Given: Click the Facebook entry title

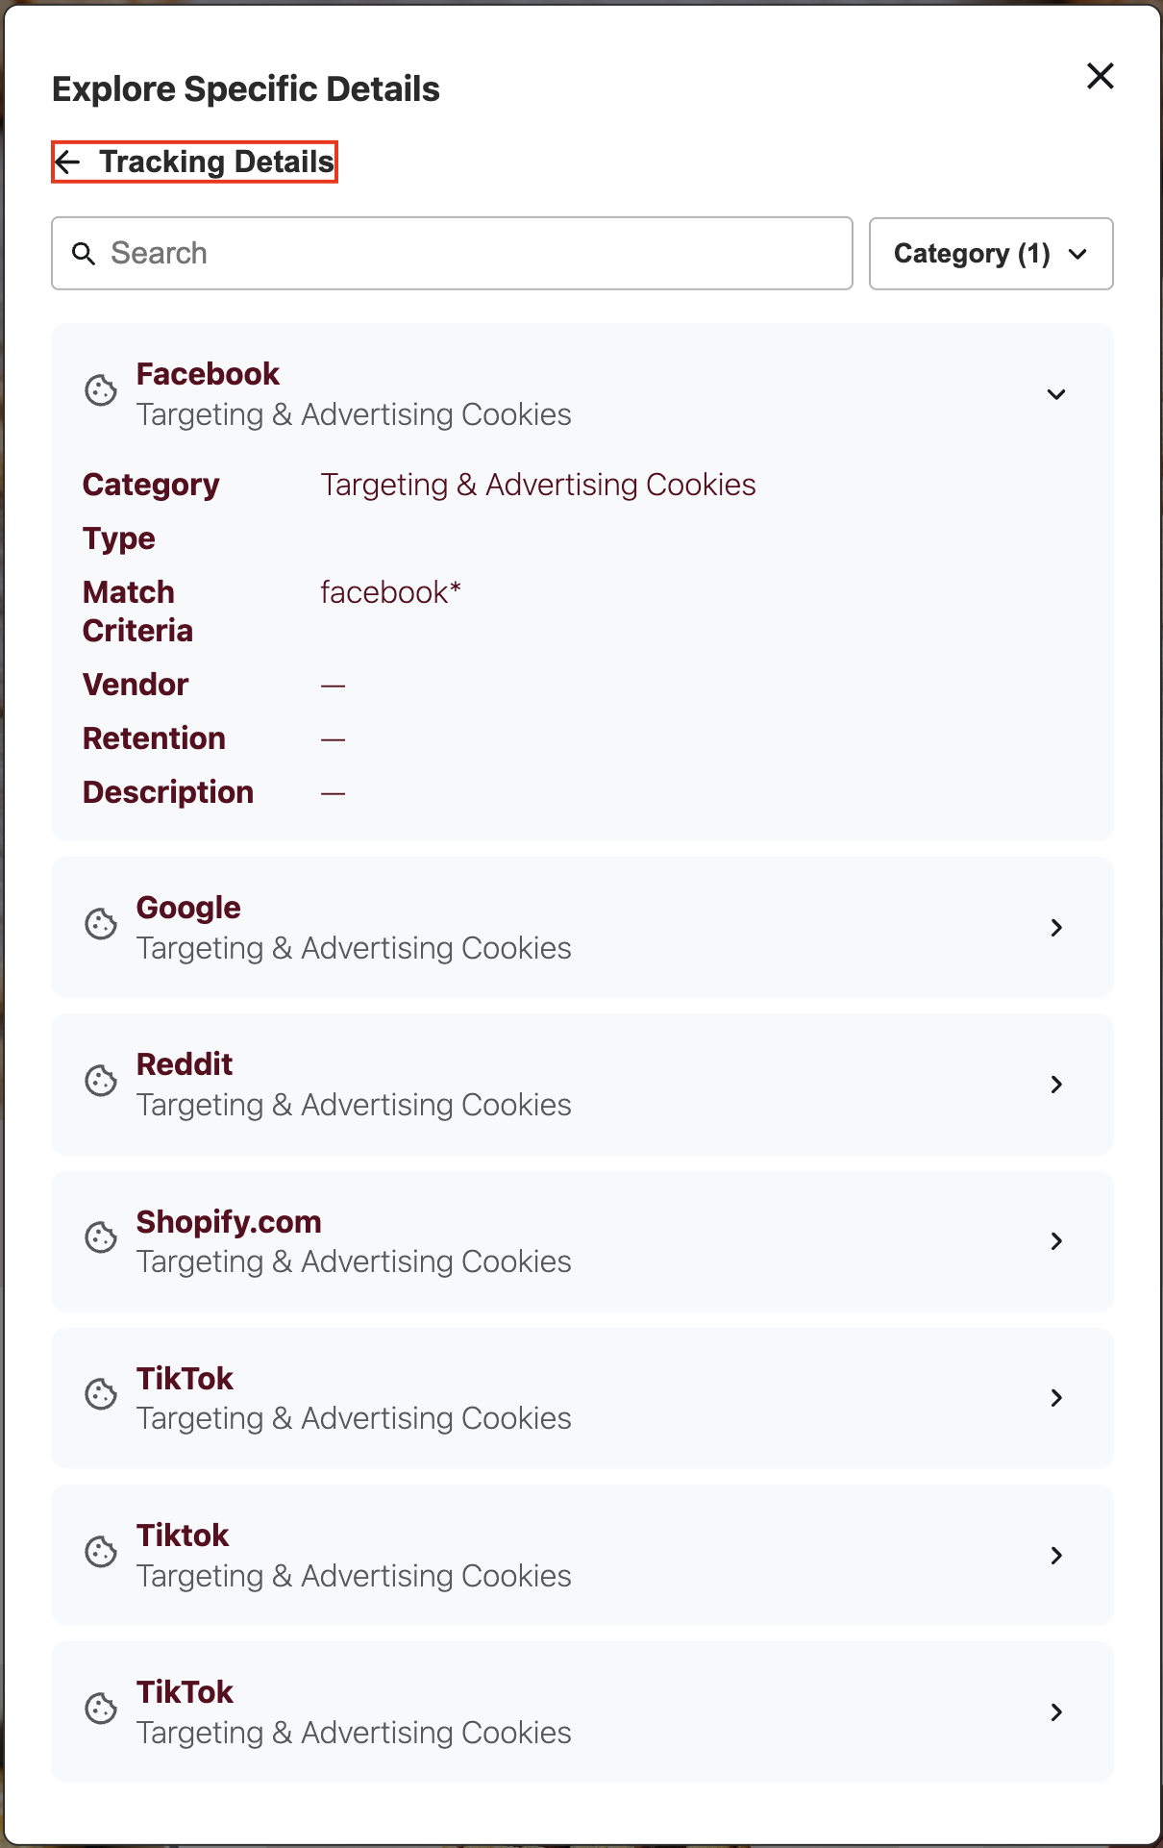Looking at the screenshot, I should point(208,374).
